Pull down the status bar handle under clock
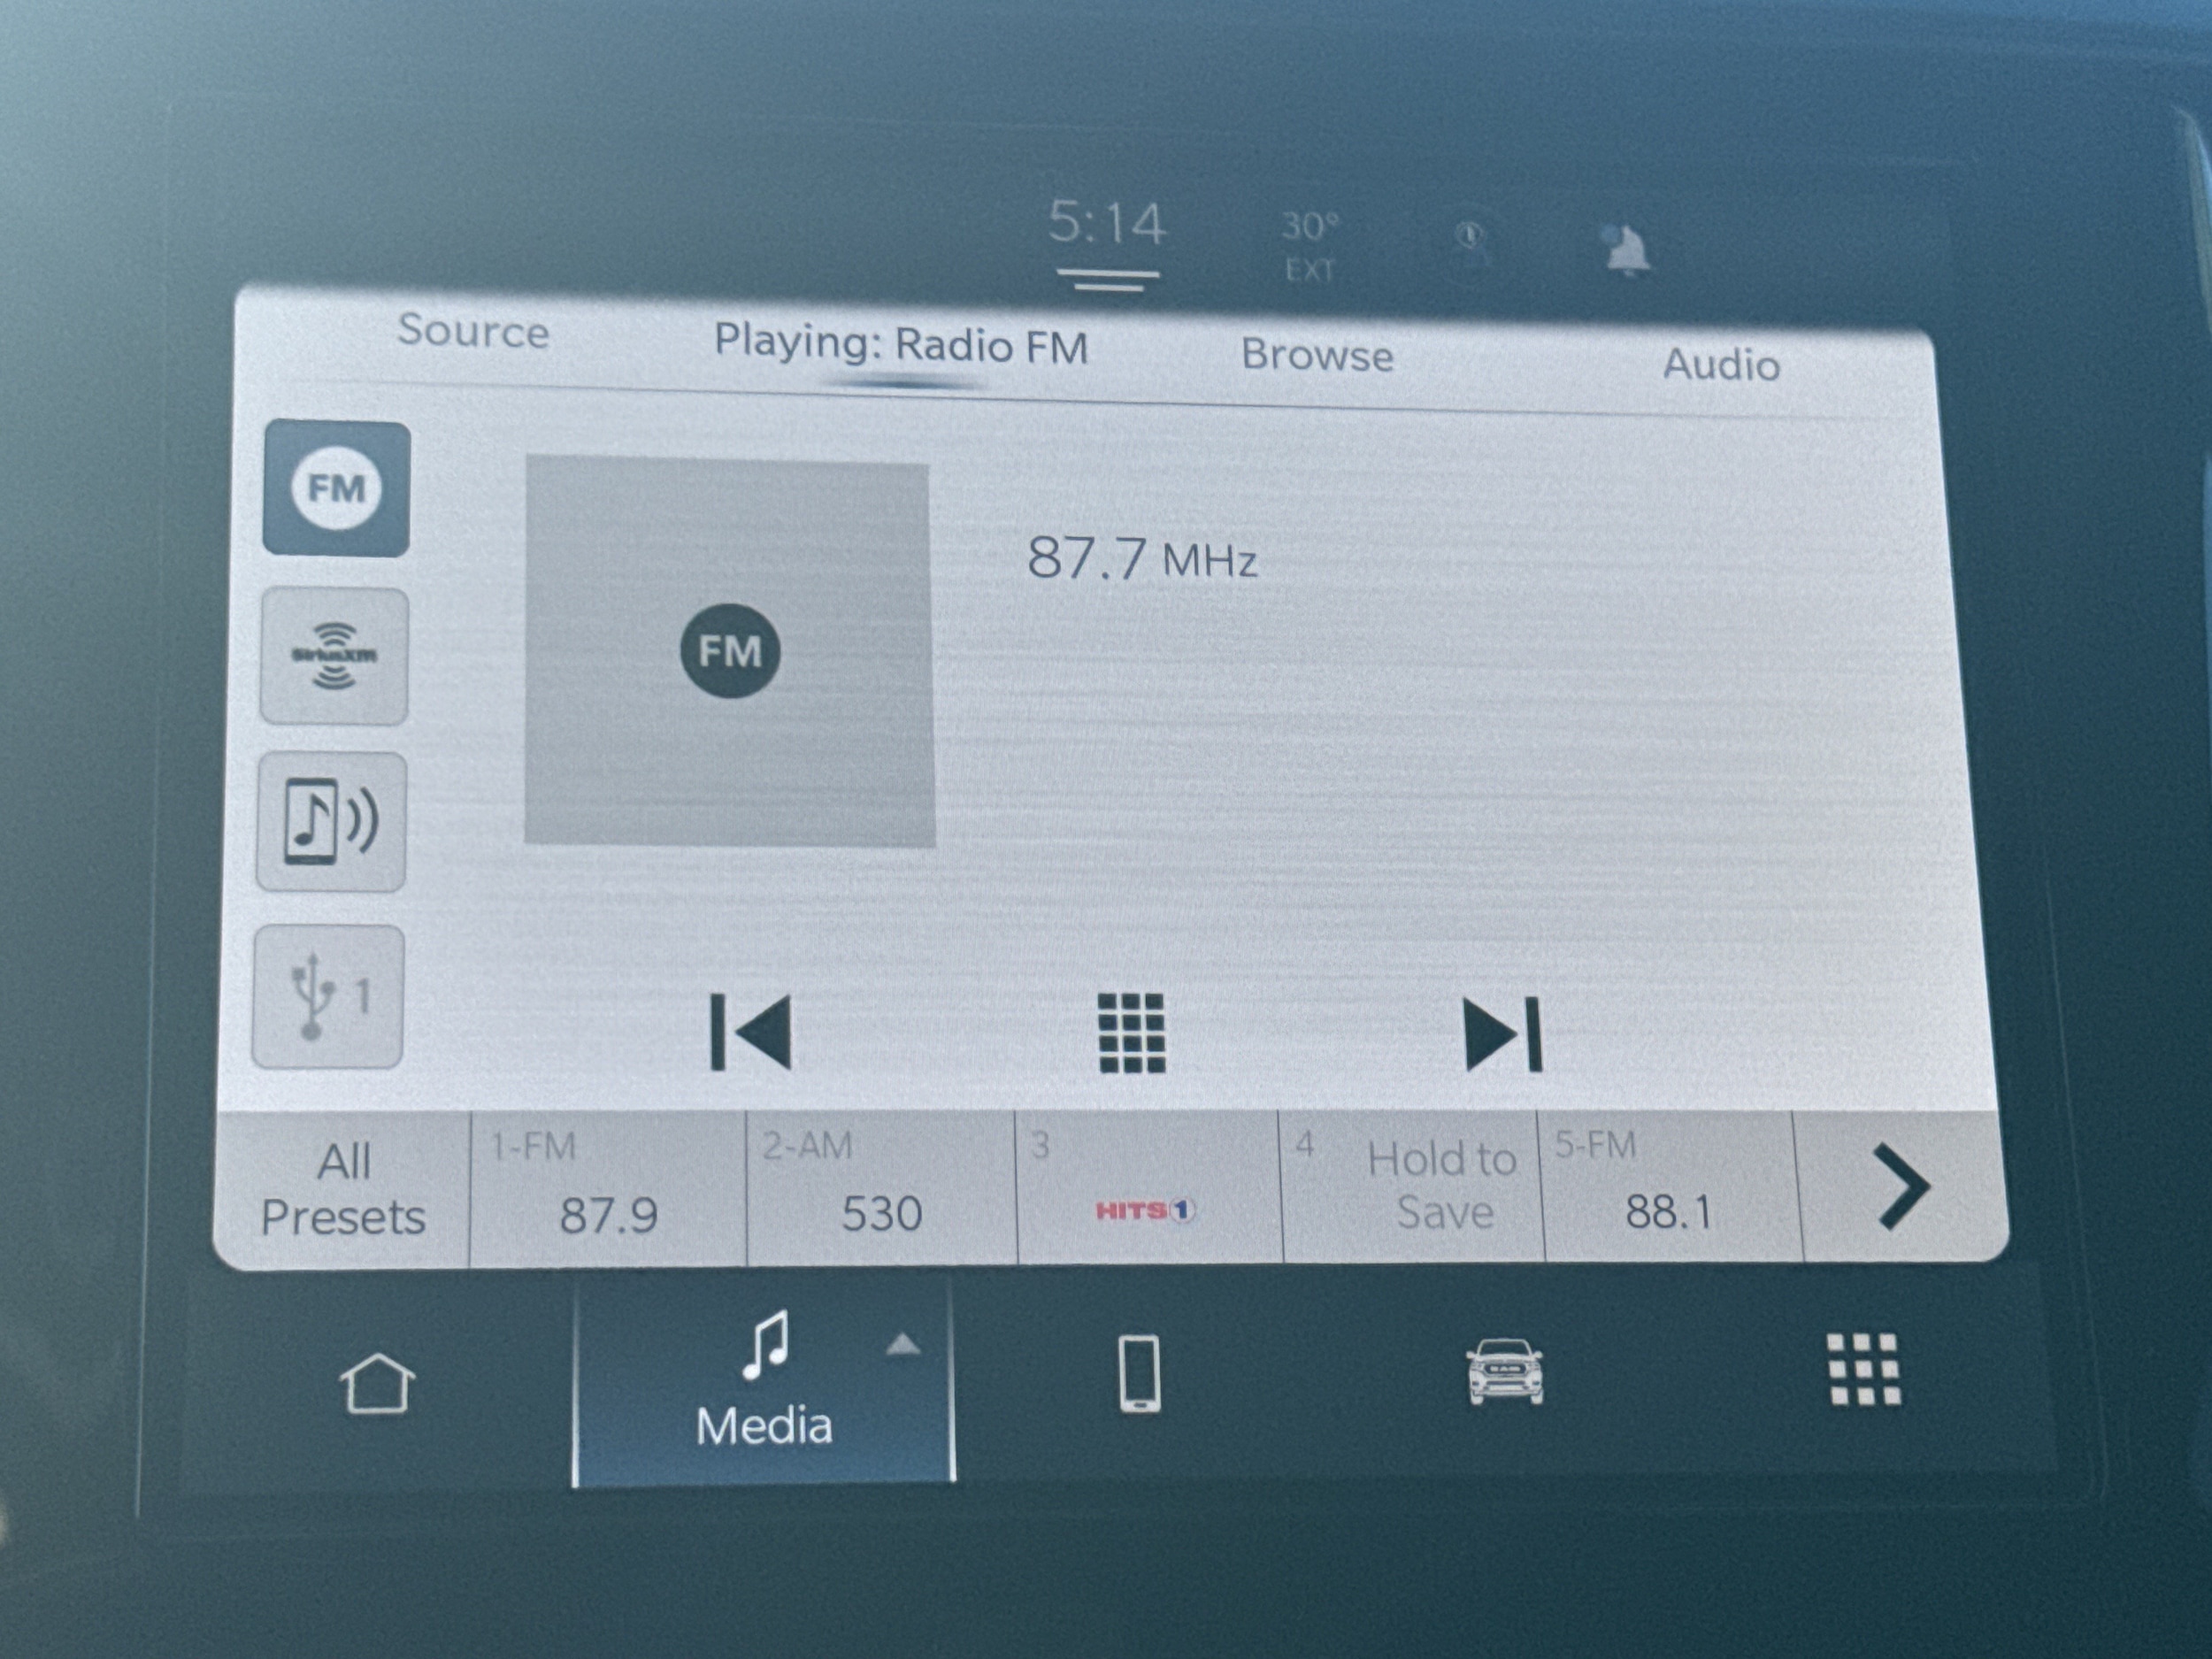 (1107, 280)
